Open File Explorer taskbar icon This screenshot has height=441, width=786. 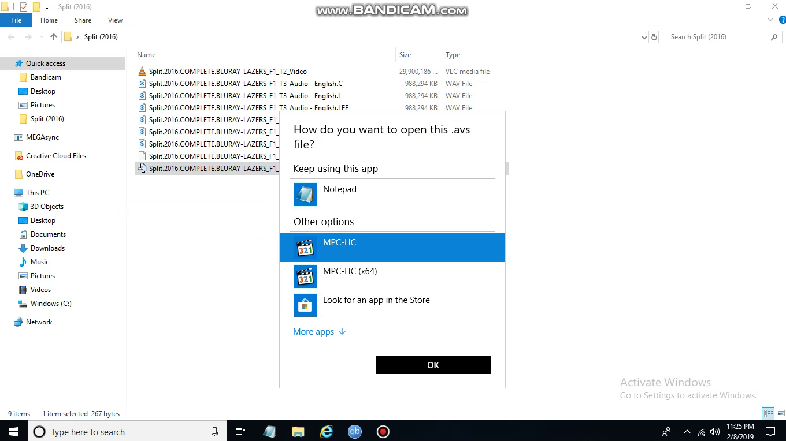coord(298,432)
